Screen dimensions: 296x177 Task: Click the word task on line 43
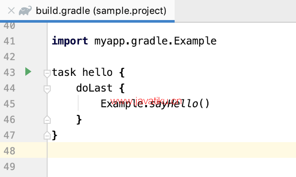point(64,72)
